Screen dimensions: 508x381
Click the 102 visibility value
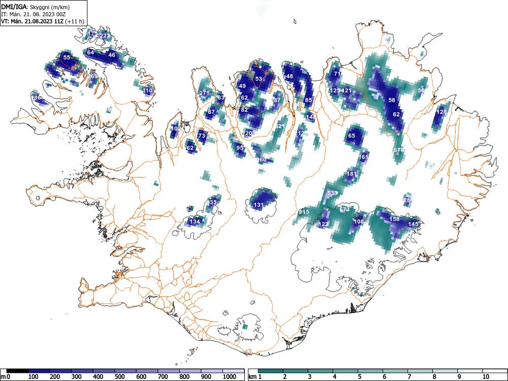176,129
